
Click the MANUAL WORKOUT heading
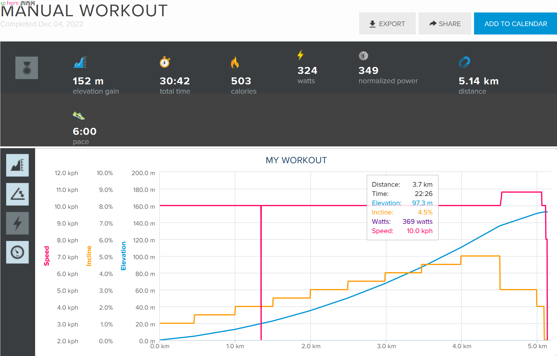click(84, 11)
